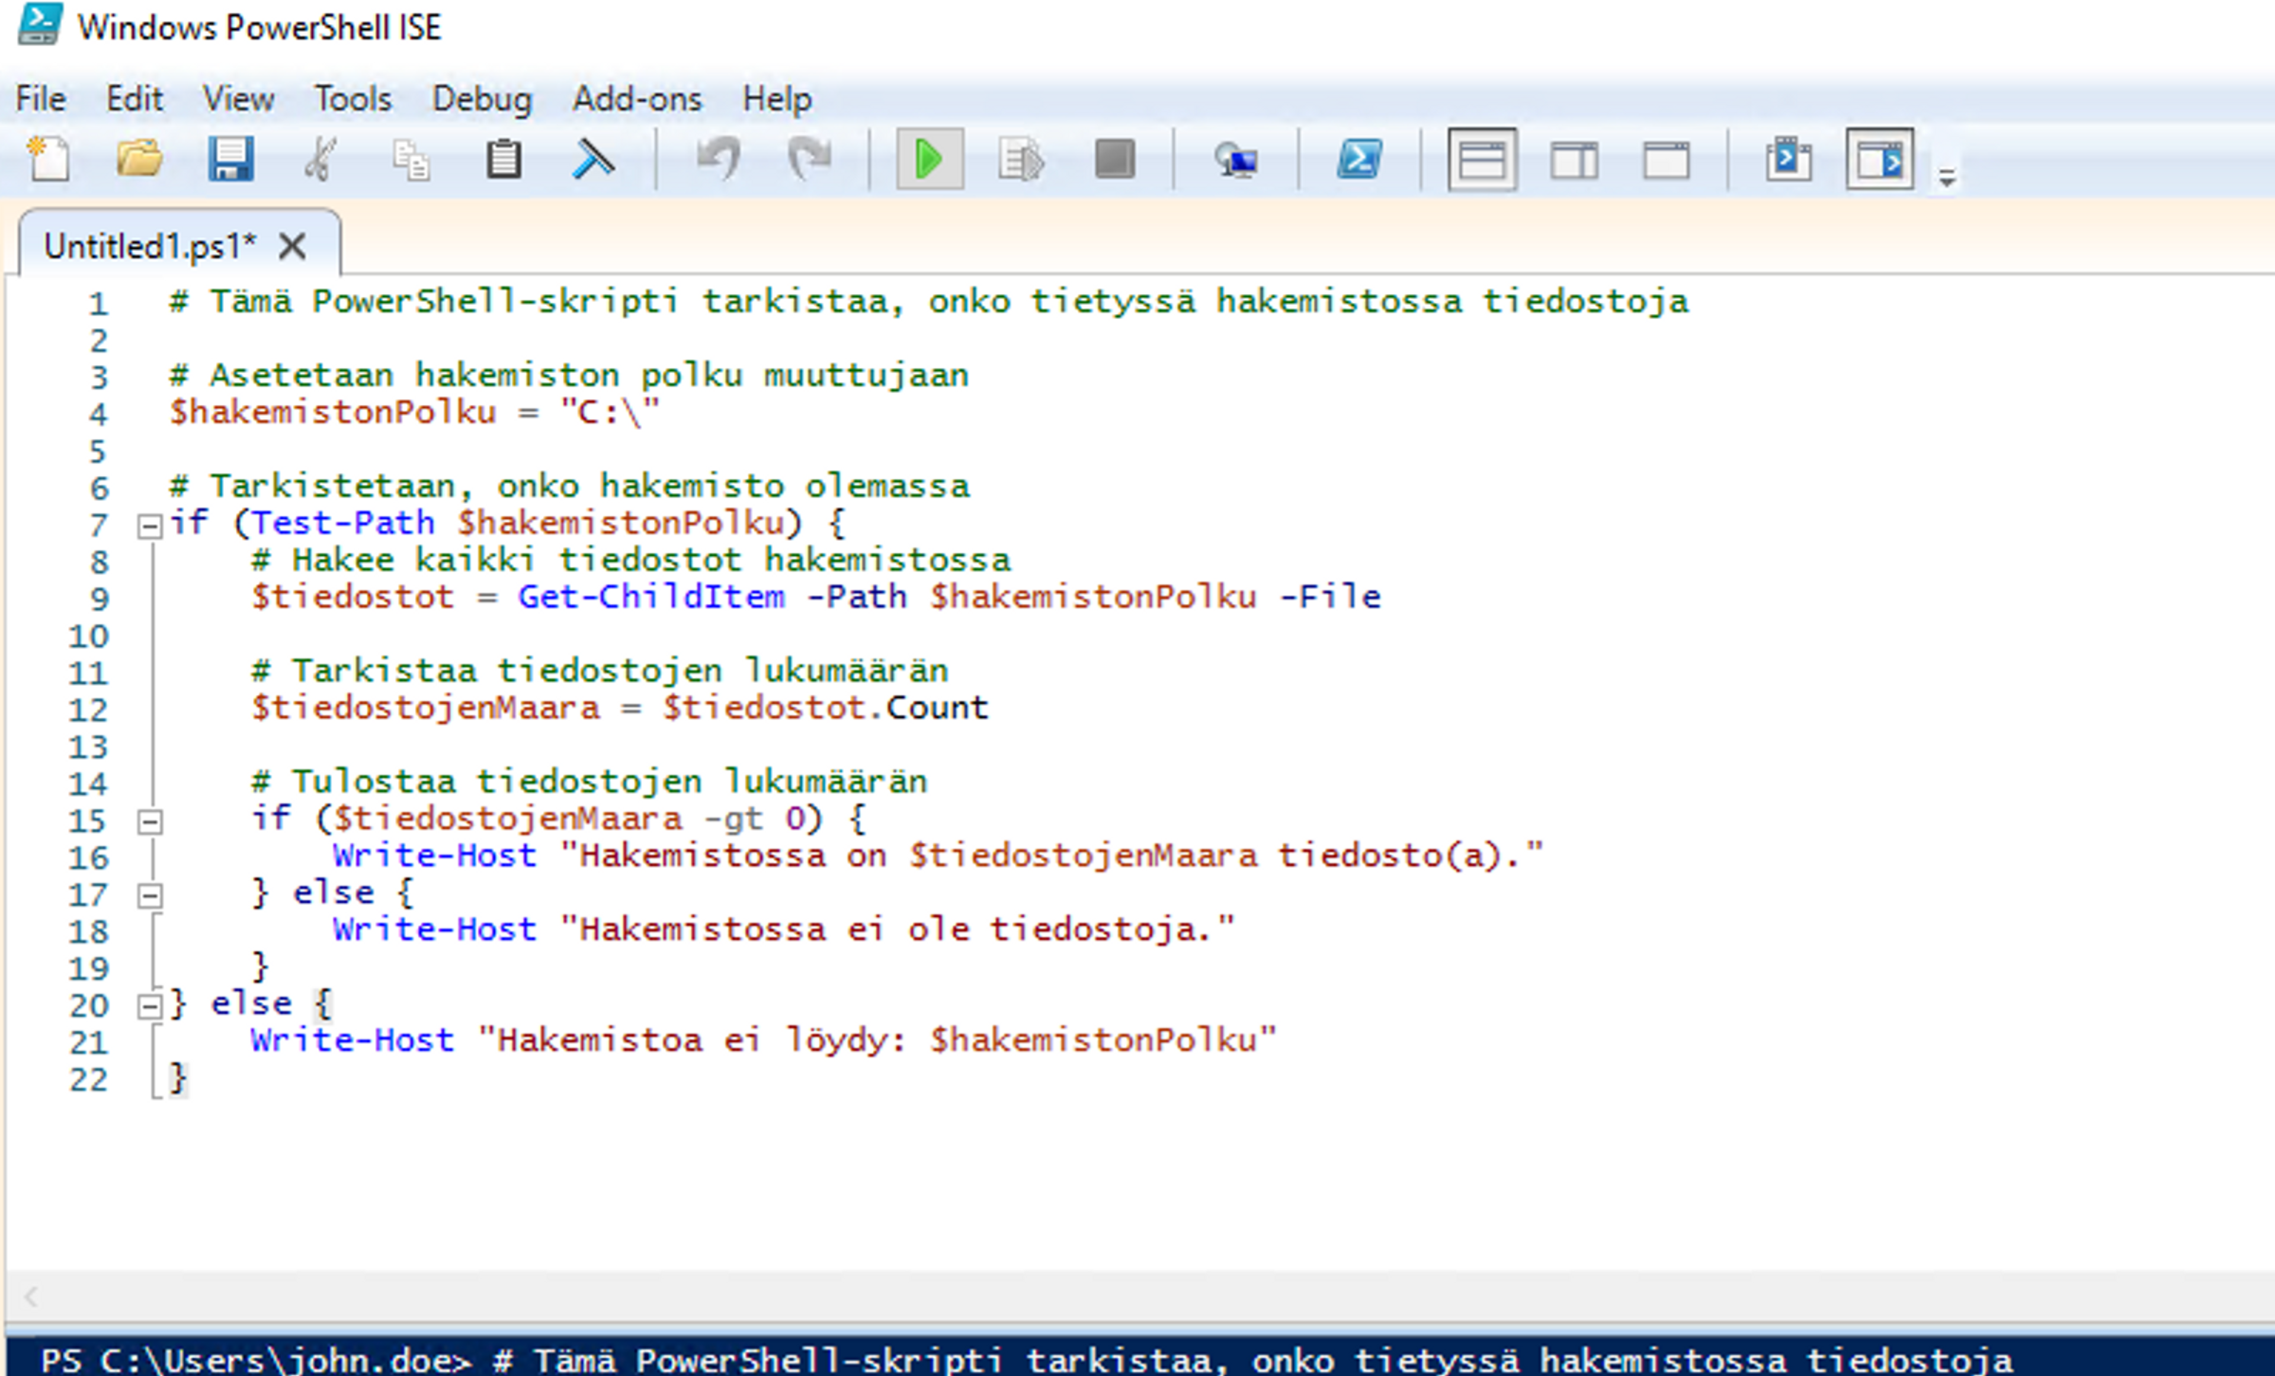Toggle Show Script Pane Maximized layout

1667,159
